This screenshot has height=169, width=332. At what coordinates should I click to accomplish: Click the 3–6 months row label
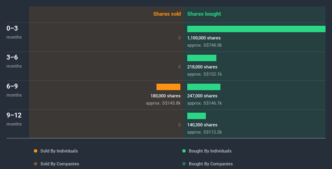pos(14,61)
